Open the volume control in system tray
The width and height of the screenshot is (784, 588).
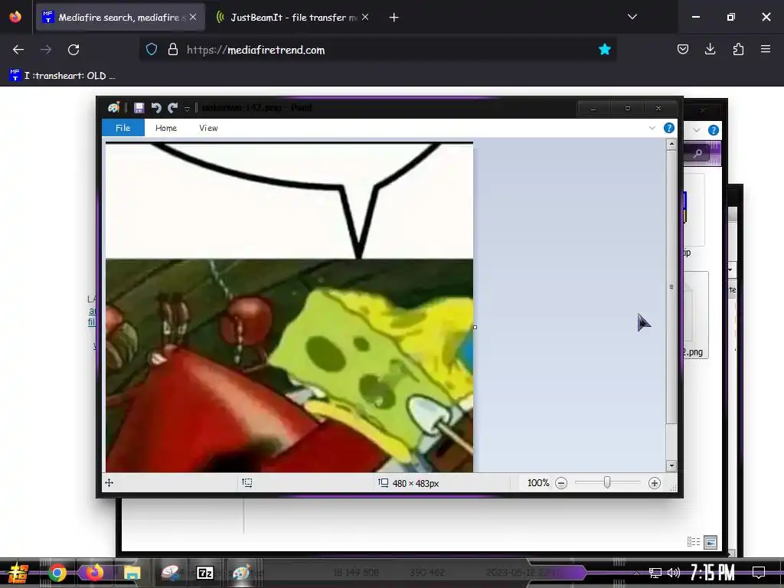click(x=674, y=573)
